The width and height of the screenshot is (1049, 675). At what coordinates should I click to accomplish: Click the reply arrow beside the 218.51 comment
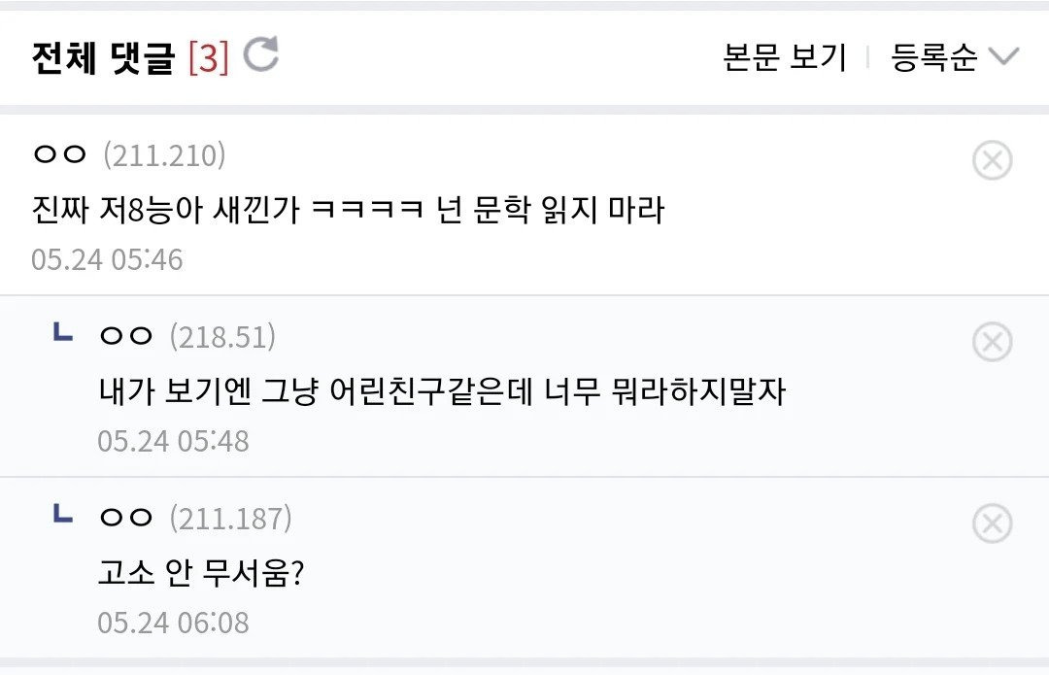[62, 335]
